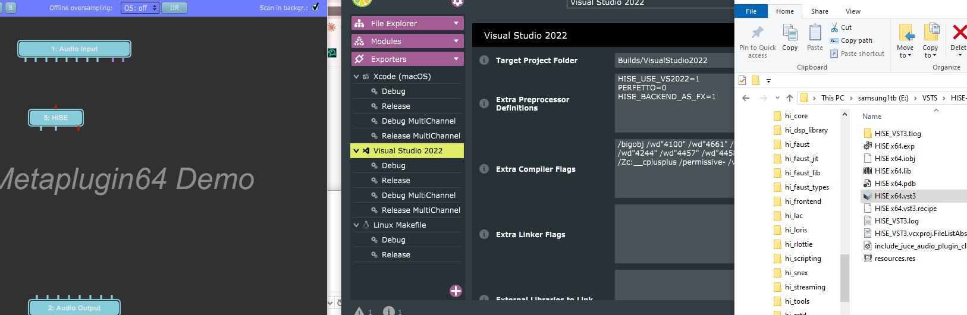Click the warnings triangle icon in status bar

359,311
